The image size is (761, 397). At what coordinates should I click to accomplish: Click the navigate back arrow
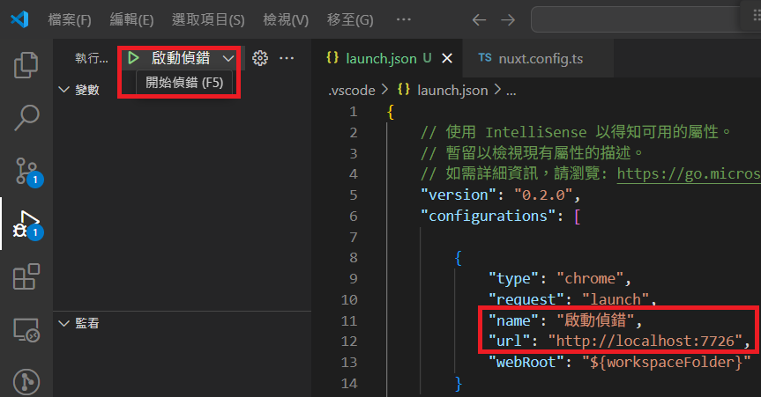tap(478, 19)
